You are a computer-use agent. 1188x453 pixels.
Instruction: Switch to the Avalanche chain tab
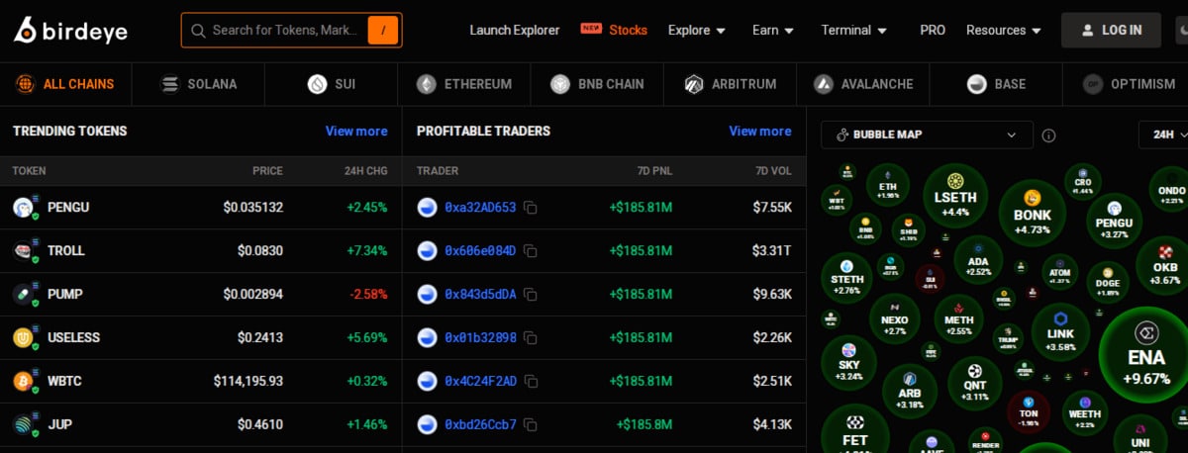862,84
